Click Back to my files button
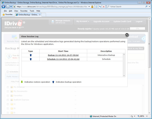This screenshot has height=119, width=152. pyautogui.click(x=136, y=48)
